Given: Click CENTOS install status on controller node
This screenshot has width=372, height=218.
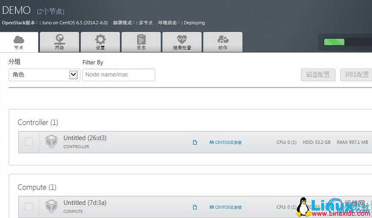Looking at the screenshot, I should point(226,142).
